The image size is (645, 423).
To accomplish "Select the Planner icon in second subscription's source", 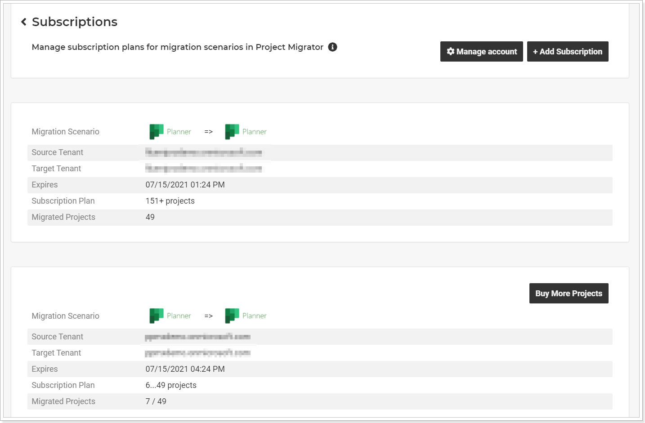I will pyautogui.click(x=156, y=316).
